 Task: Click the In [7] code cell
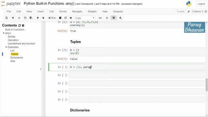137,52
